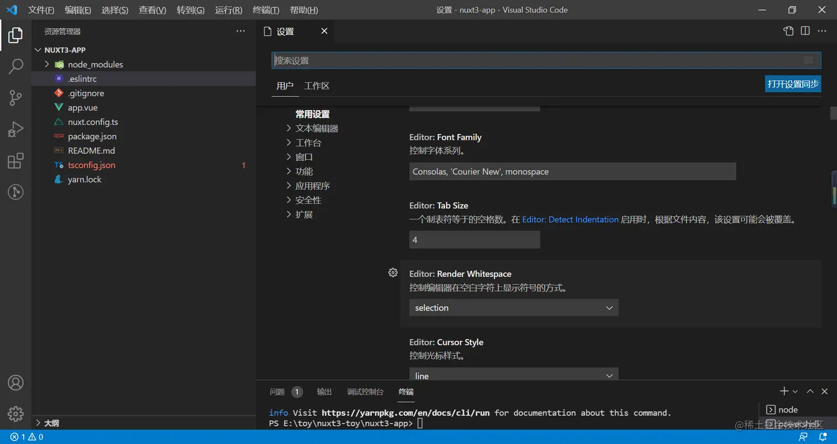Click the 打开设置同步 button

click(793, 84)
